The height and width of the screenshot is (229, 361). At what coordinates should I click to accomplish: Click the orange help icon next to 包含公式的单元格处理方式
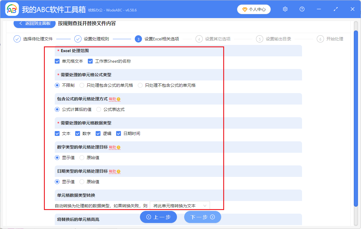[x=119, y=99]
